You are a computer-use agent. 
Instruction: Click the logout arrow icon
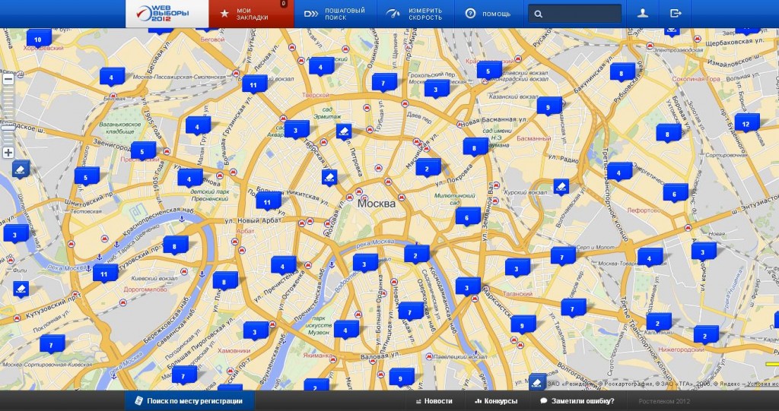(676, 14)
